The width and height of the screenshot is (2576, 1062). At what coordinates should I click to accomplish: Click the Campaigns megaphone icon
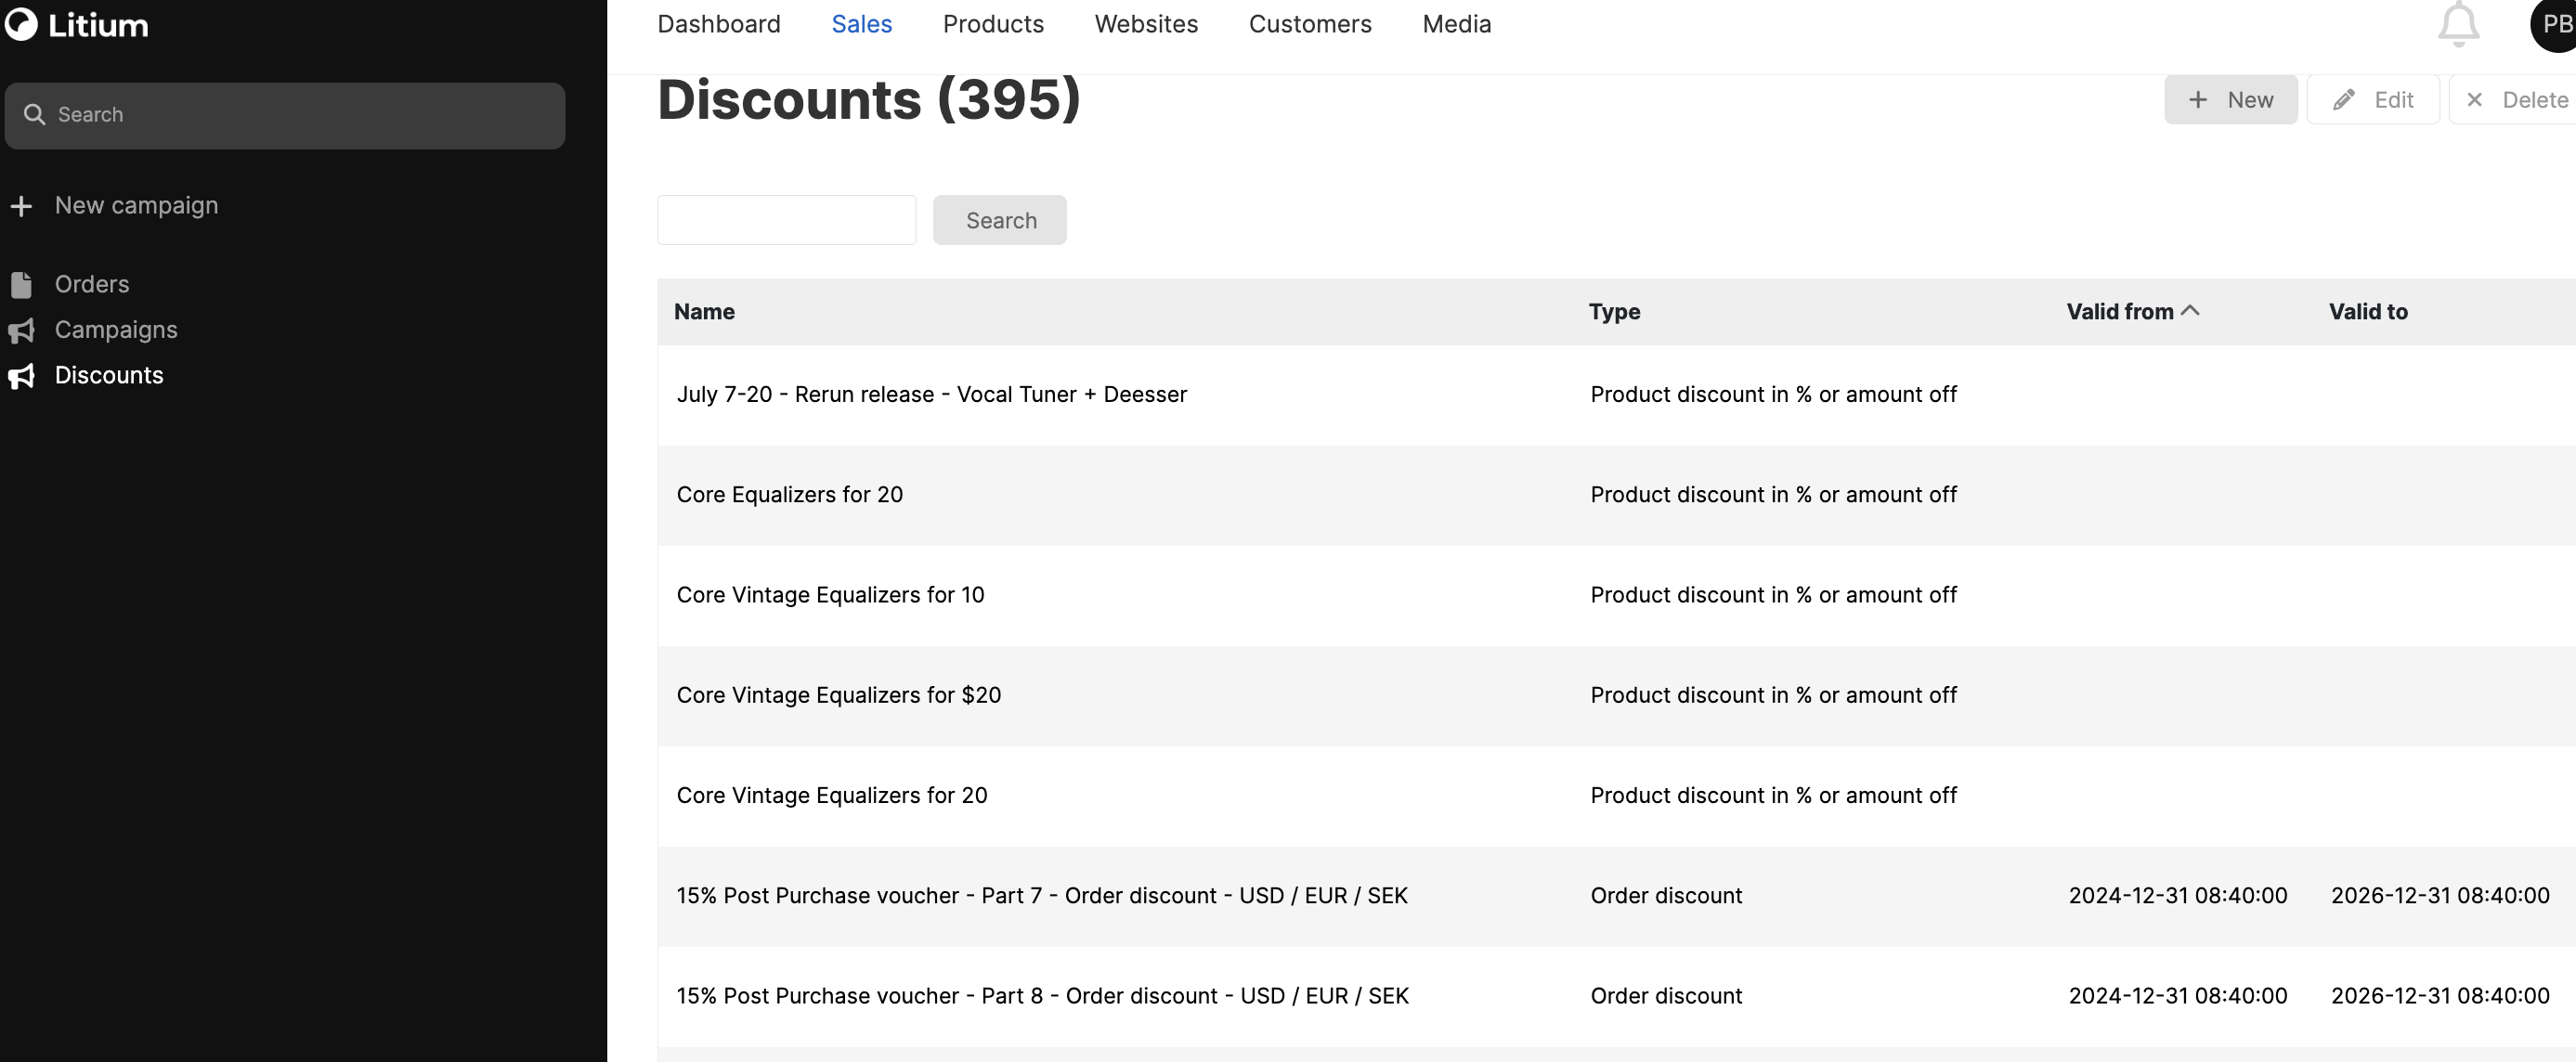click(21, 330)
